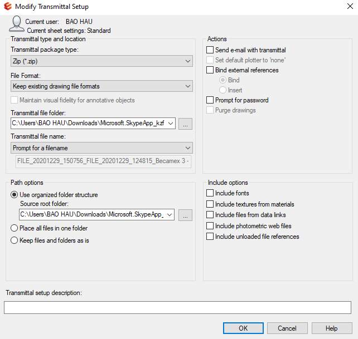Select Use organized folder structure radio

click(x=14, y=195)
